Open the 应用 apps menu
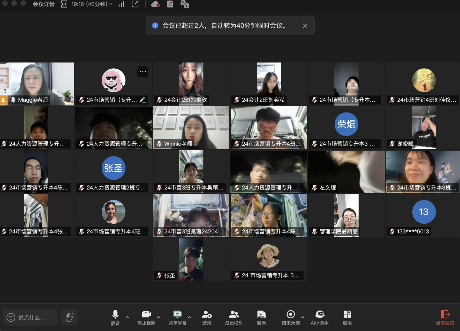This screenshot has width=460, height=331. click(347, 318)
